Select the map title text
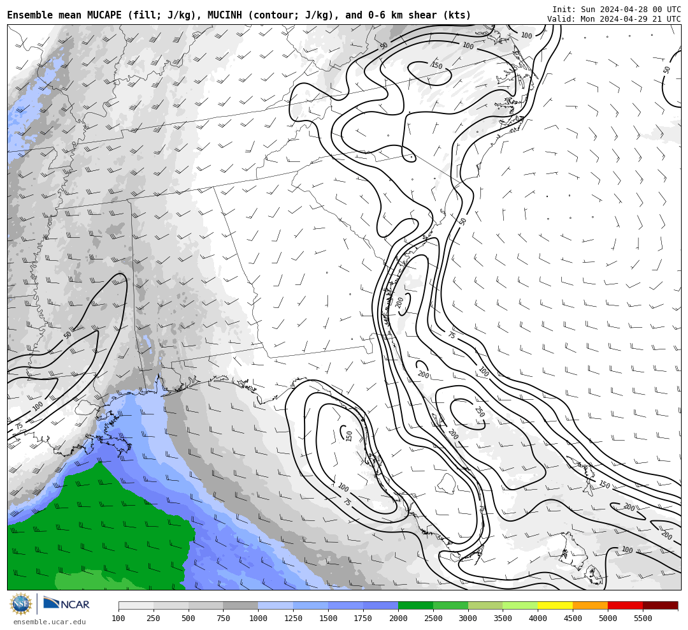 pyautogui.click(x=239, y=15)
